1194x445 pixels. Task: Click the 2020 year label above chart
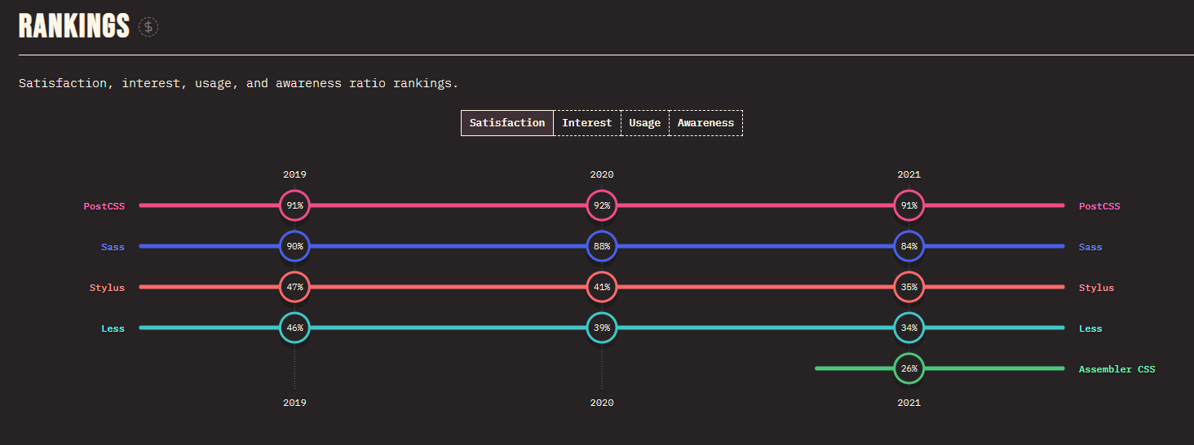[602, 174]
